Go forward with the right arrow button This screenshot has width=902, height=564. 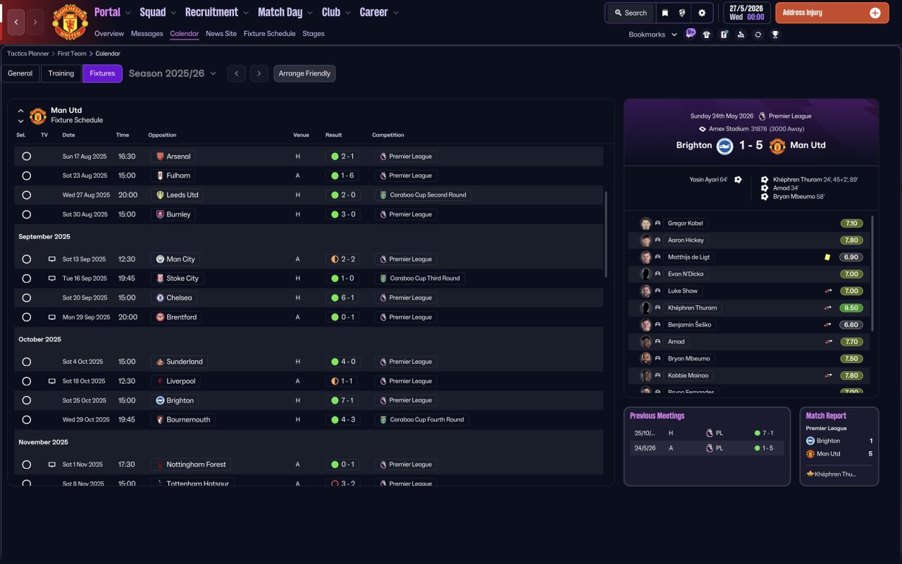click(35, 22)
